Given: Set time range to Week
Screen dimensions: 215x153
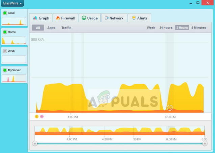Looking at the screenshot, I should pyautogui.click(x=151, y=28).
